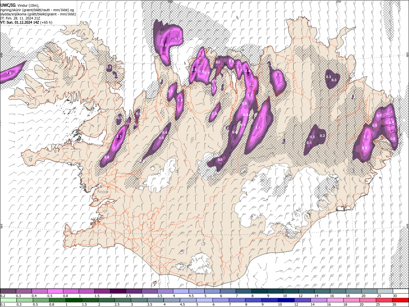Click the bright pink 0.5–0.8 snow legend swatch
409x307 pixels.
(55, 291)
